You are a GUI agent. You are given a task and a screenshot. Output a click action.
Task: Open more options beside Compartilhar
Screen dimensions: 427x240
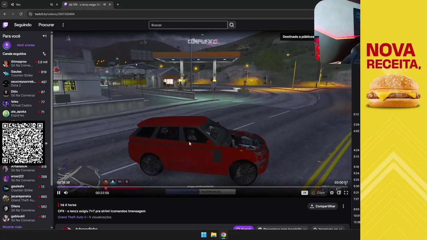click(343, 206)
